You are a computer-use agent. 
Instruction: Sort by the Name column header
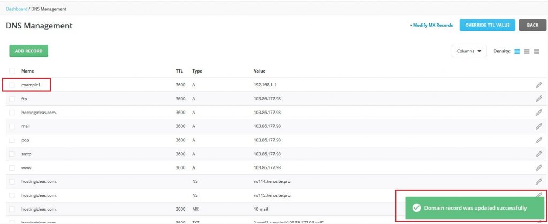click(28, 71)
